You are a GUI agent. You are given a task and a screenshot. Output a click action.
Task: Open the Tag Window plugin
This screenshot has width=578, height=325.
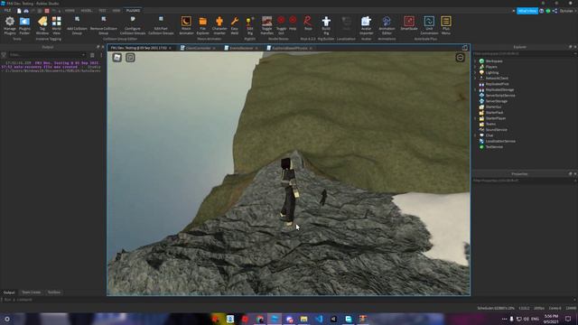pyautogui.click(x=42, y=25)
